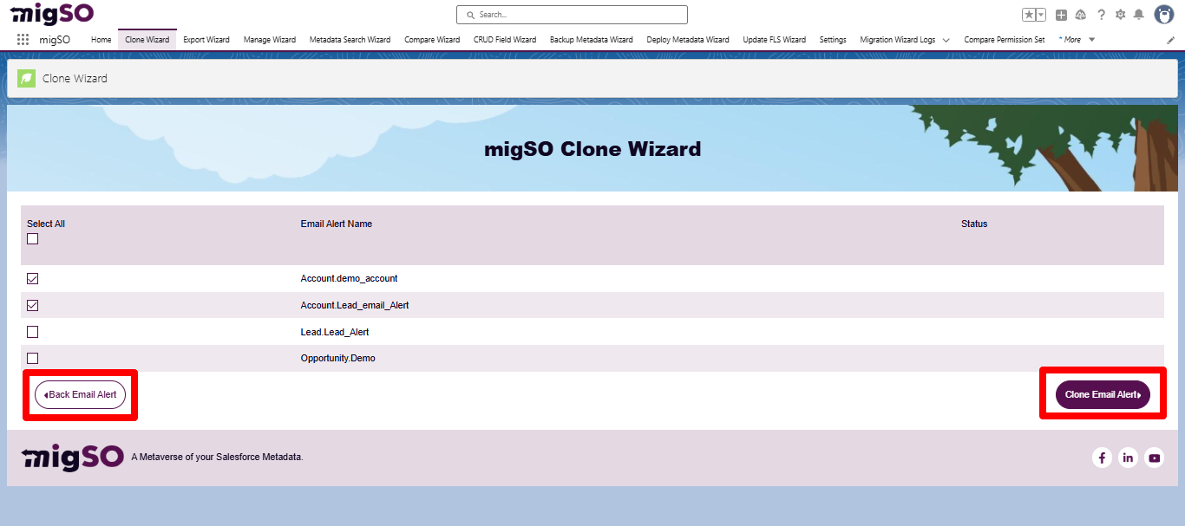
Task: Open Update FLS Wizard tab
Action: [775, 40]
